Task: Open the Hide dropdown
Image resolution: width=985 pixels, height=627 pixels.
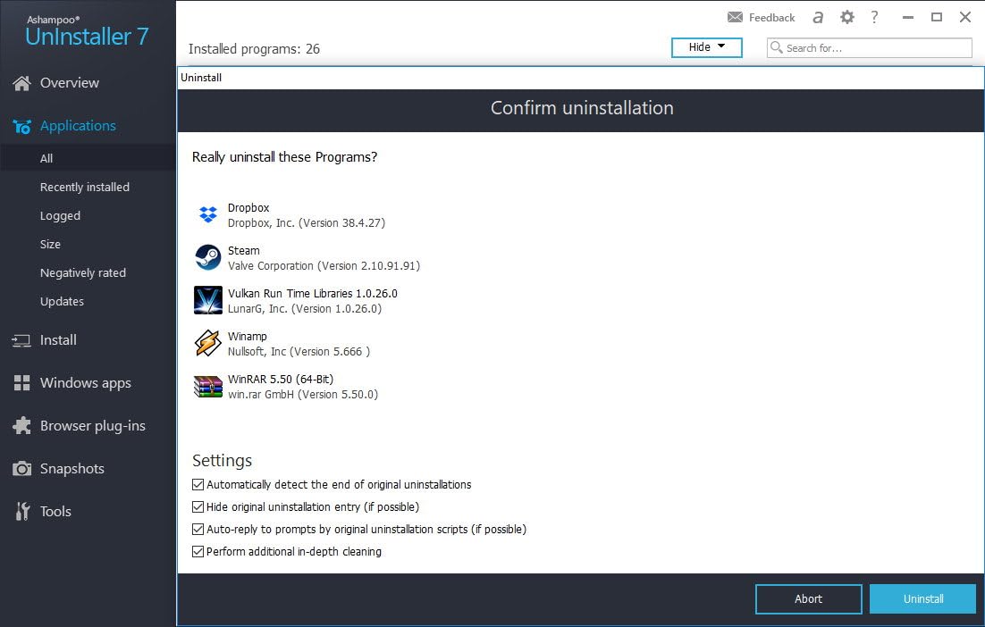Action: (707, 47)
